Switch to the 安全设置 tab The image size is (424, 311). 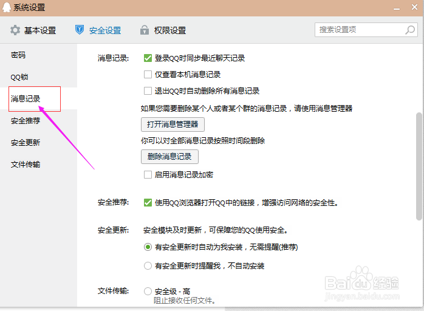click(98, 30)
